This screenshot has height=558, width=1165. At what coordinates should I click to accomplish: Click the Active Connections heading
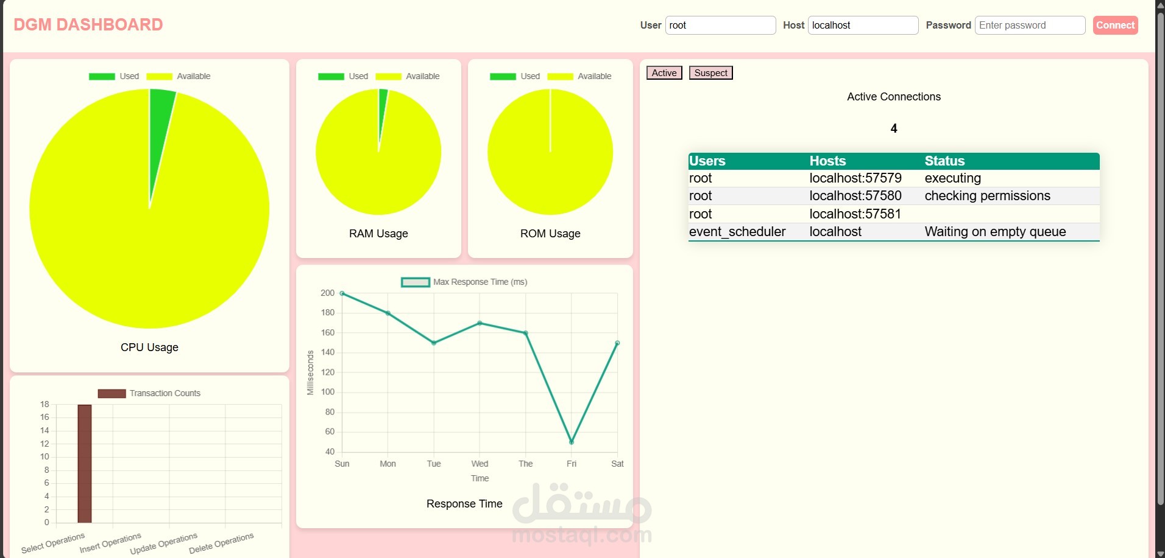pyautogui.click(x=894, y=97)
